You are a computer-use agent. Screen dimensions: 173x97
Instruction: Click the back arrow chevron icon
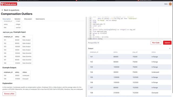[2, 10]
